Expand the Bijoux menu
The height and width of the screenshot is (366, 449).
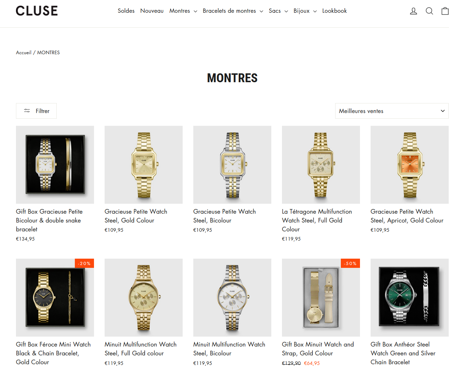[305, 11]
